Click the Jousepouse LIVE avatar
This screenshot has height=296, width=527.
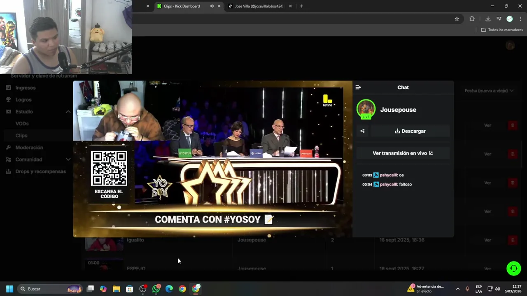point(366,109)
